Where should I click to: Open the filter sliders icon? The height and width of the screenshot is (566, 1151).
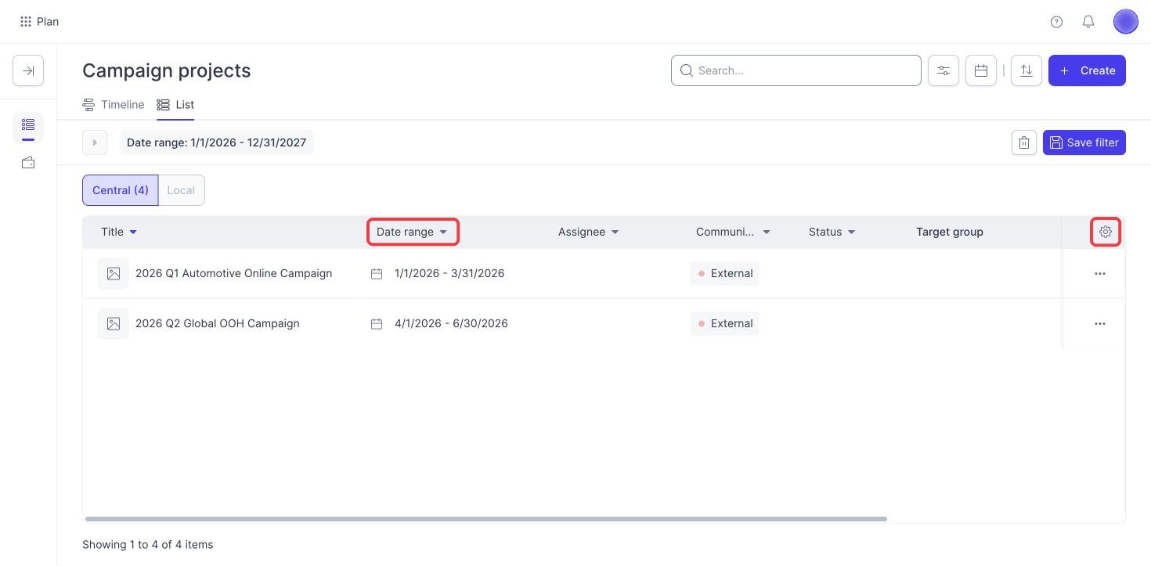point(943,70)
